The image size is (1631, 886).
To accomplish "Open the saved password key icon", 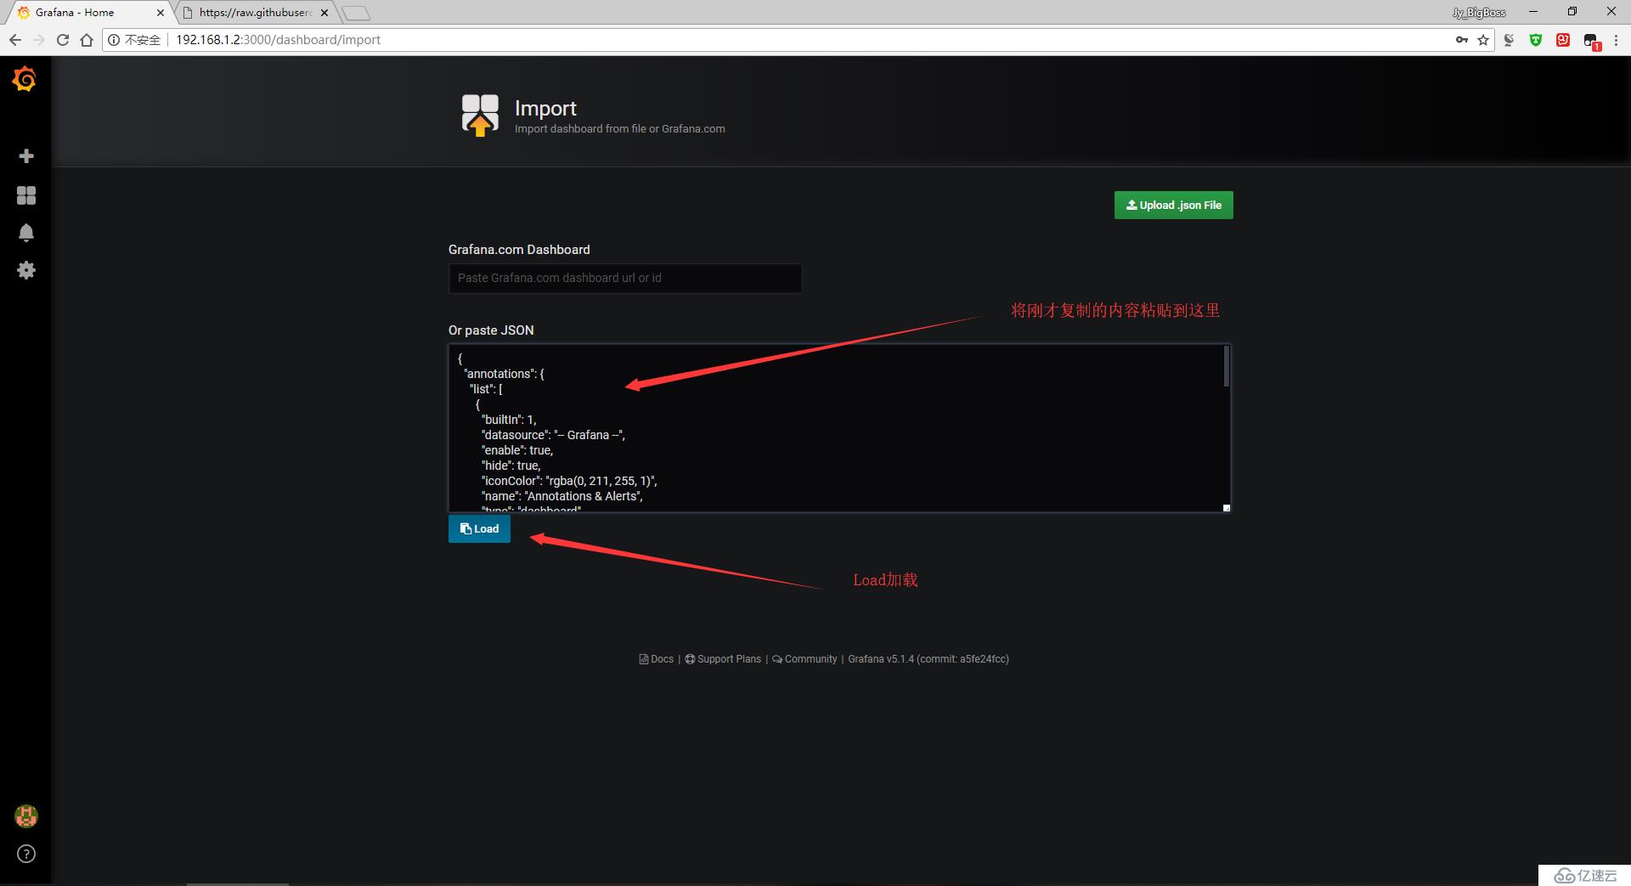I will 1461,40.
